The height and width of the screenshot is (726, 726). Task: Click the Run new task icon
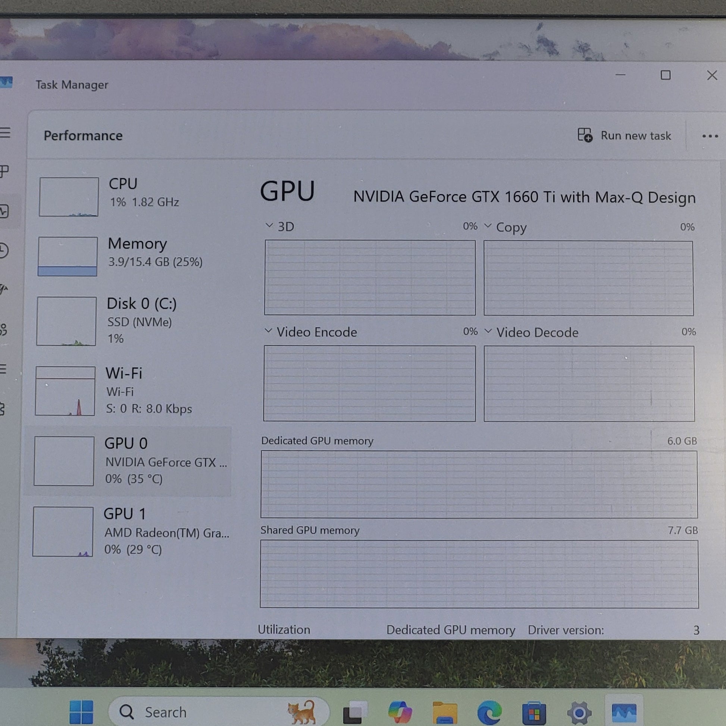tap(585, 135)
